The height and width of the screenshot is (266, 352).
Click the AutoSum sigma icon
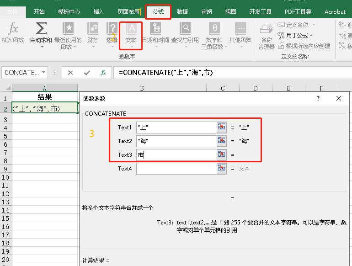[41, 28]
